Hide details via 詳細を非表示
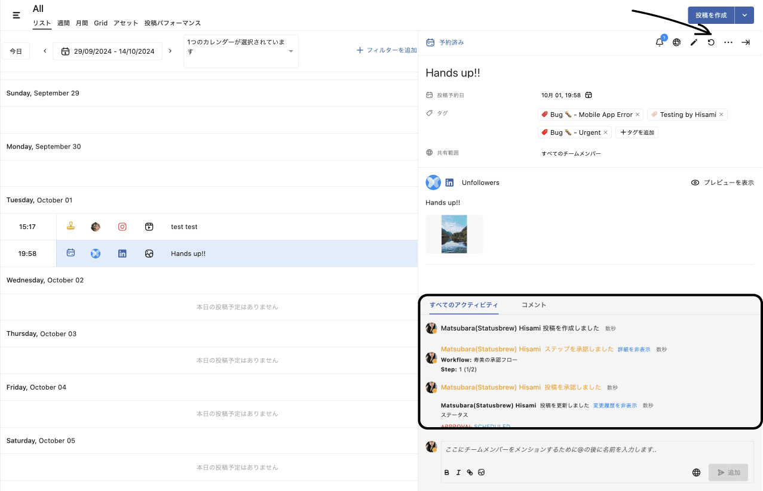This screenshot has height=491, width=763. [x=634, y=350]
